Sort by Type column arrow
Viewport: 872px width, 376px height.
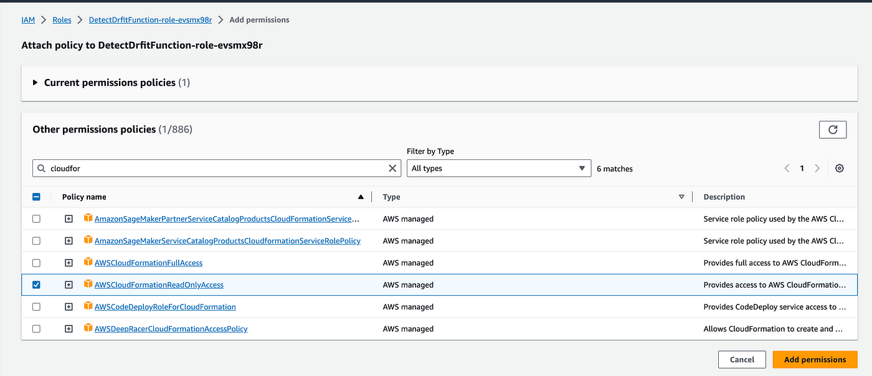681,197
